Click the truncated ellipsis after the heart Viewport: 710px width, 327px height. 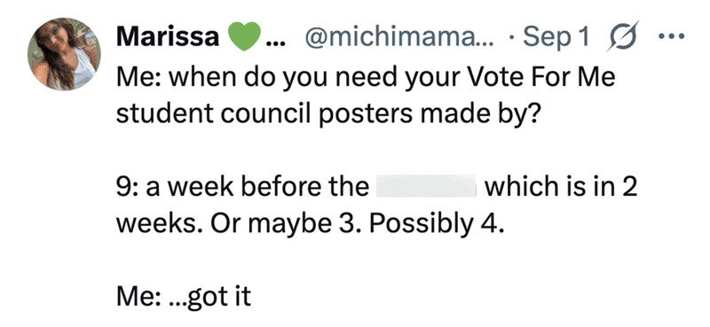(274, 43)
